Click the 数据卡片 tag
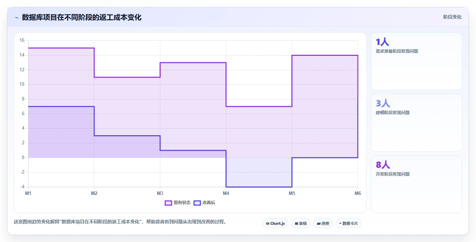The image size is (476, 242). click(x=348, y=223)
